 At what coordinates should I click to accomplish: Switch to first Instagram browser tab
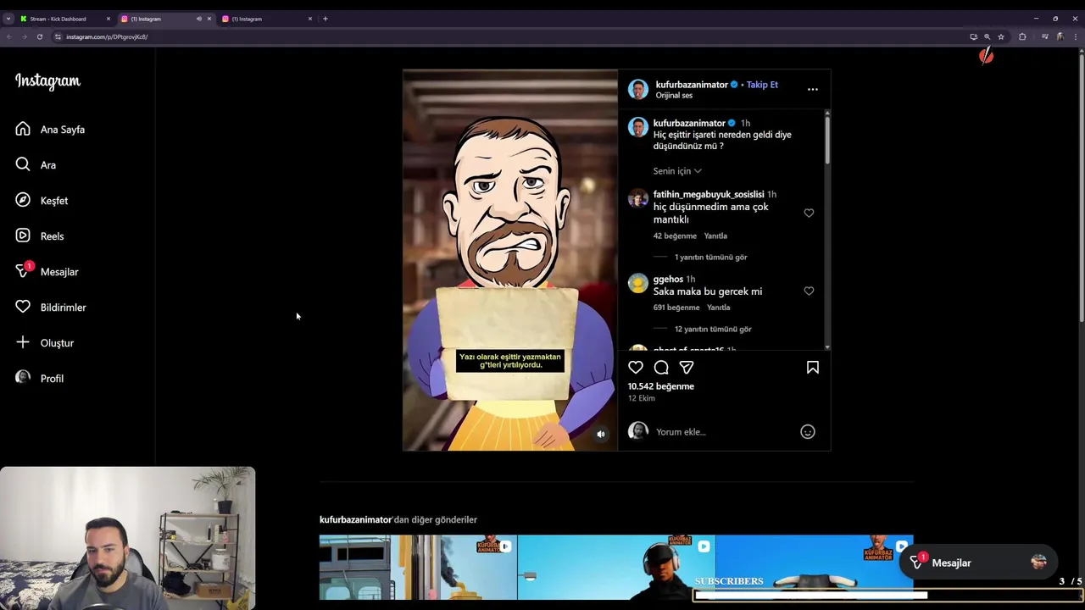pyautogui.click(x=165, y=19)
